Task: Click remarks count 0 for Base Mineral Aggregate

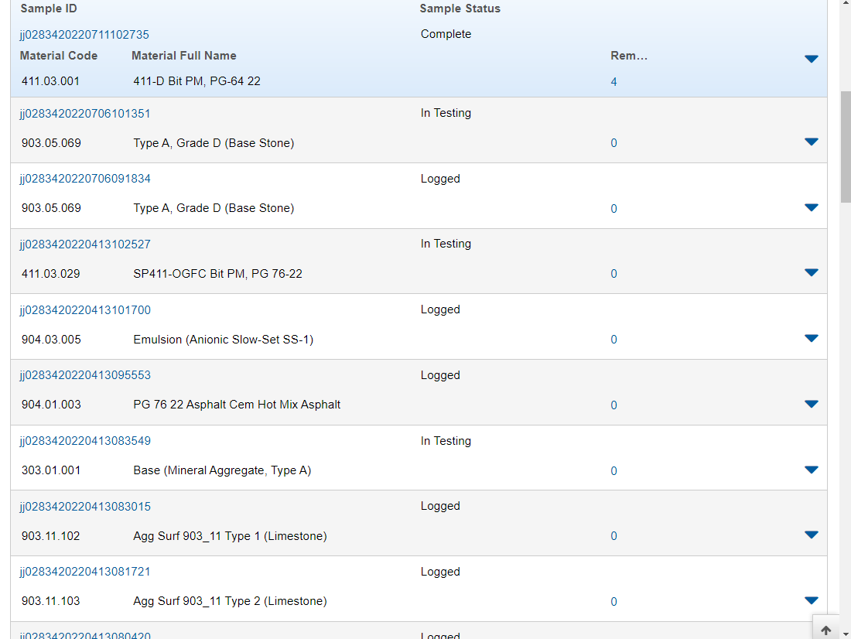Action: coord(613,471)
